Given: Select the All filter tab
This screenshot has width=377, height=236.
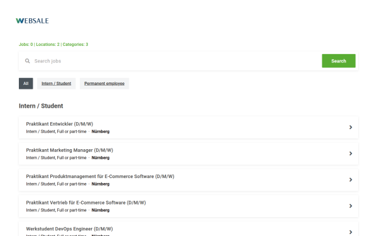Looking at the screenshot, I should click(26, 84).
